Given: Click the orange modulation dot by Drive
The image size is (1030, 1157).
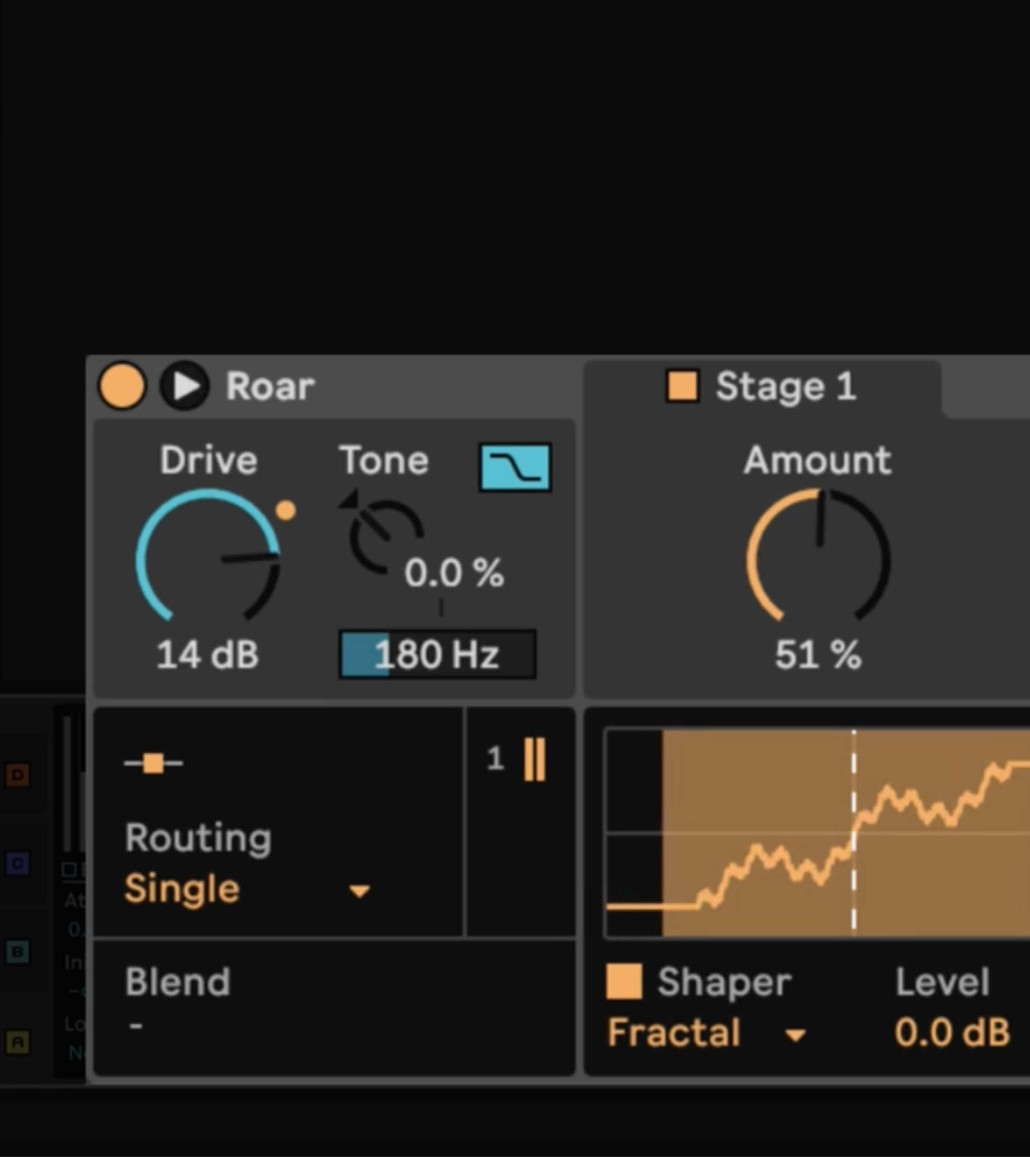Looking at the screenshot, I should click(286, 510).
